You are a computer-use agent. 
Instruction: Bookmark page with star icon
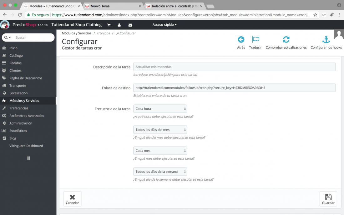click(x=315, y=15)
